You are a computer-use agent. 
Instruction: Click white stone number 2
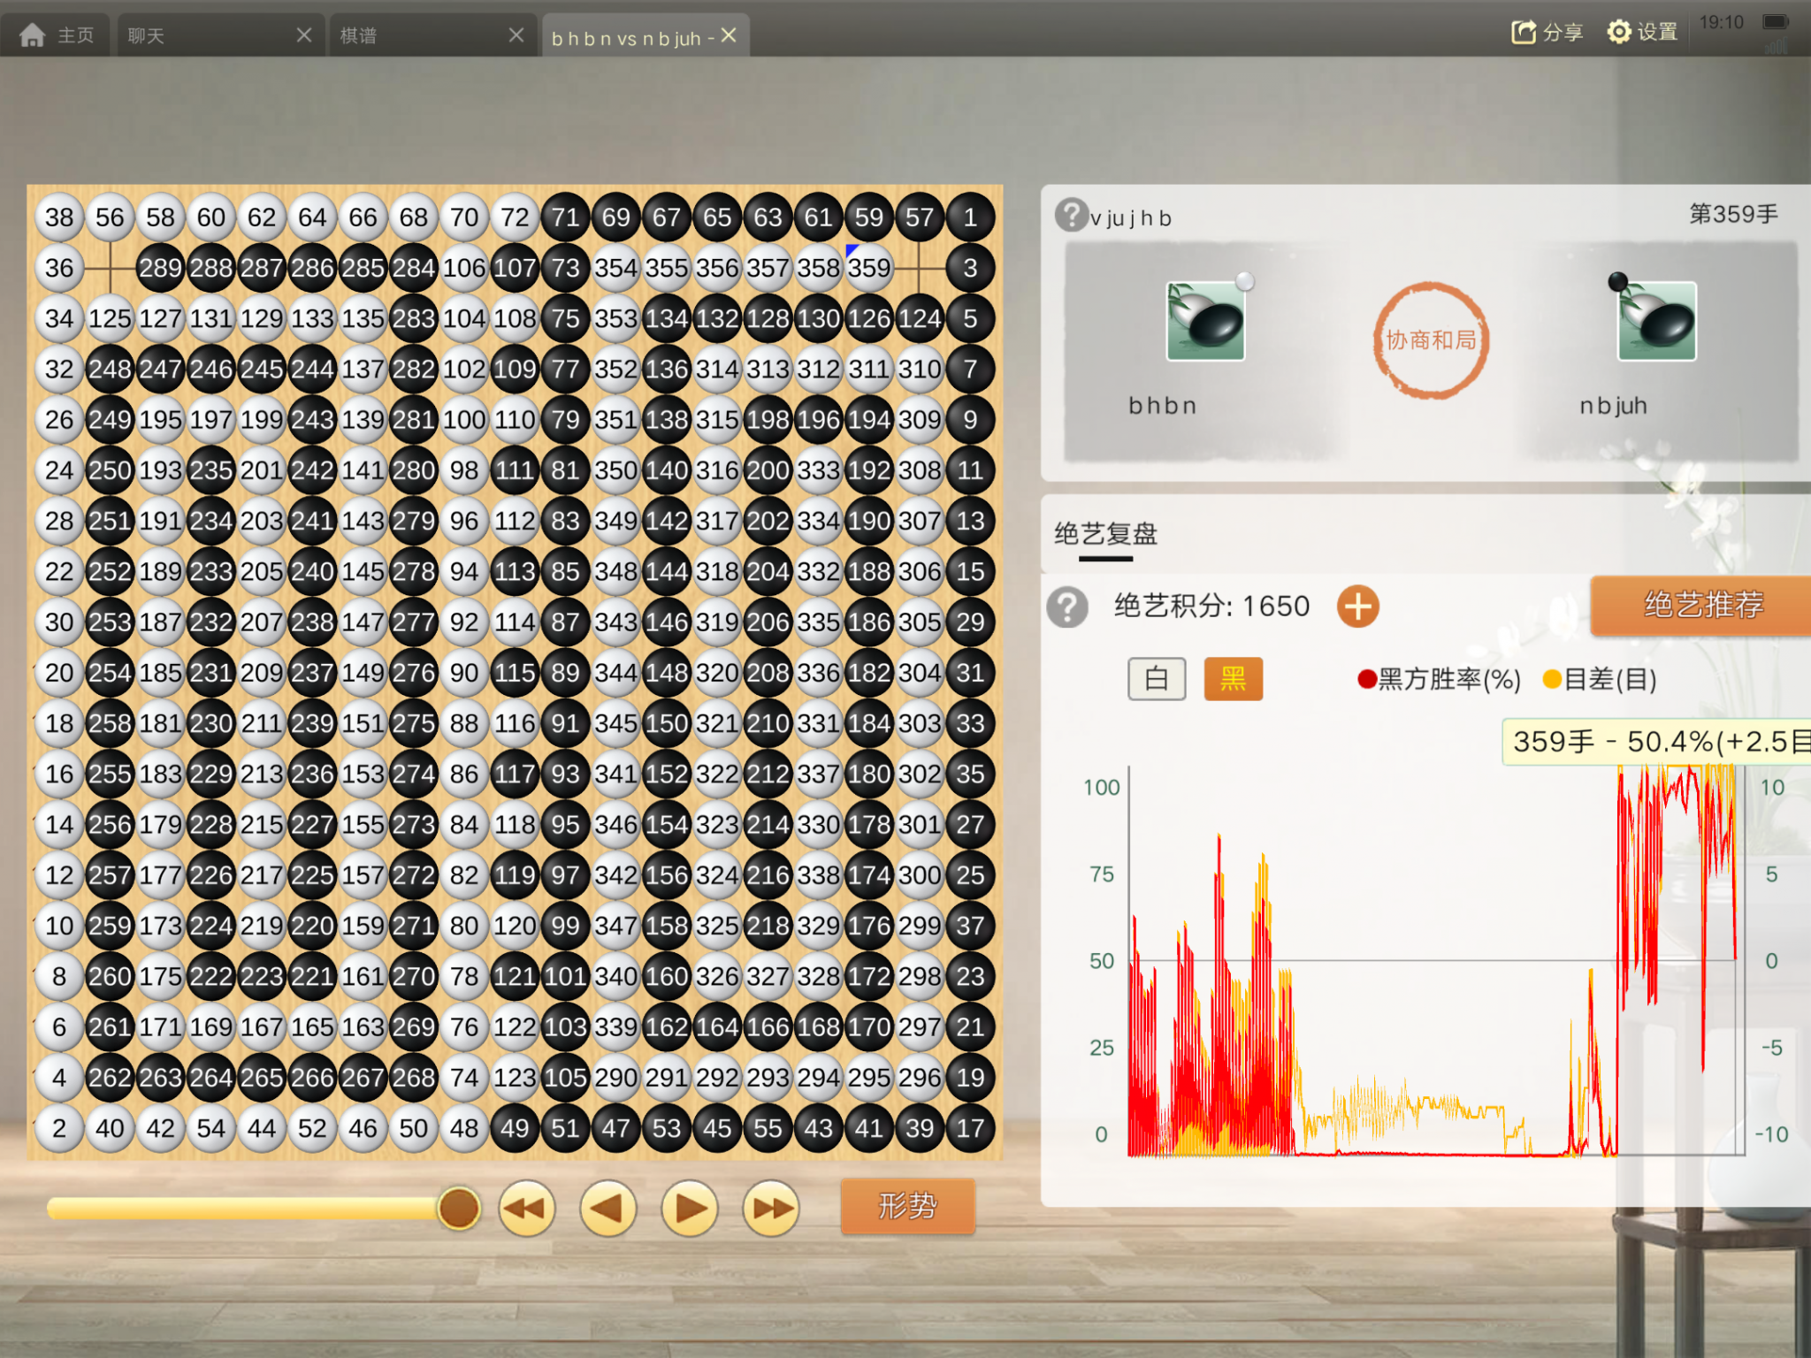[59, 1128]
